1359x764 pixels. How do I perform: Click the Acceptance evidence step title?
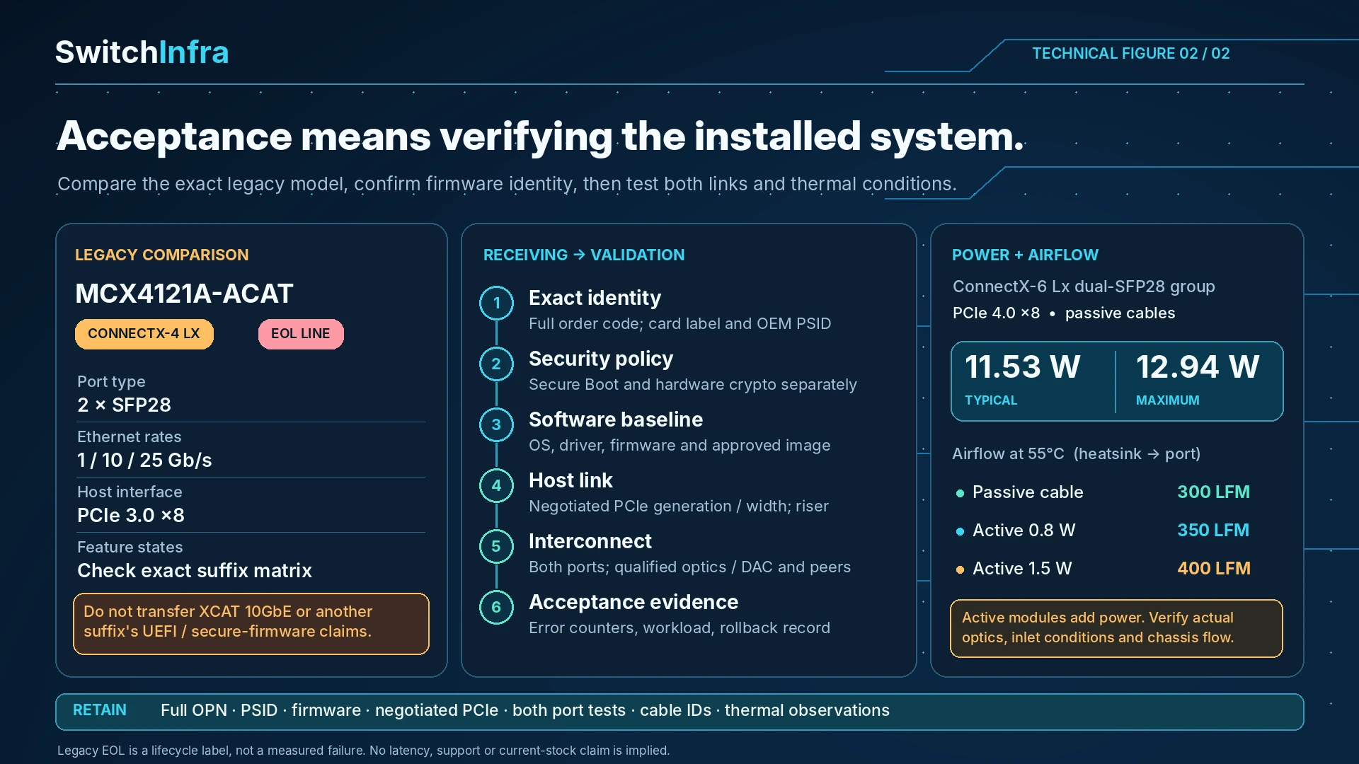(x=633, y=602)
